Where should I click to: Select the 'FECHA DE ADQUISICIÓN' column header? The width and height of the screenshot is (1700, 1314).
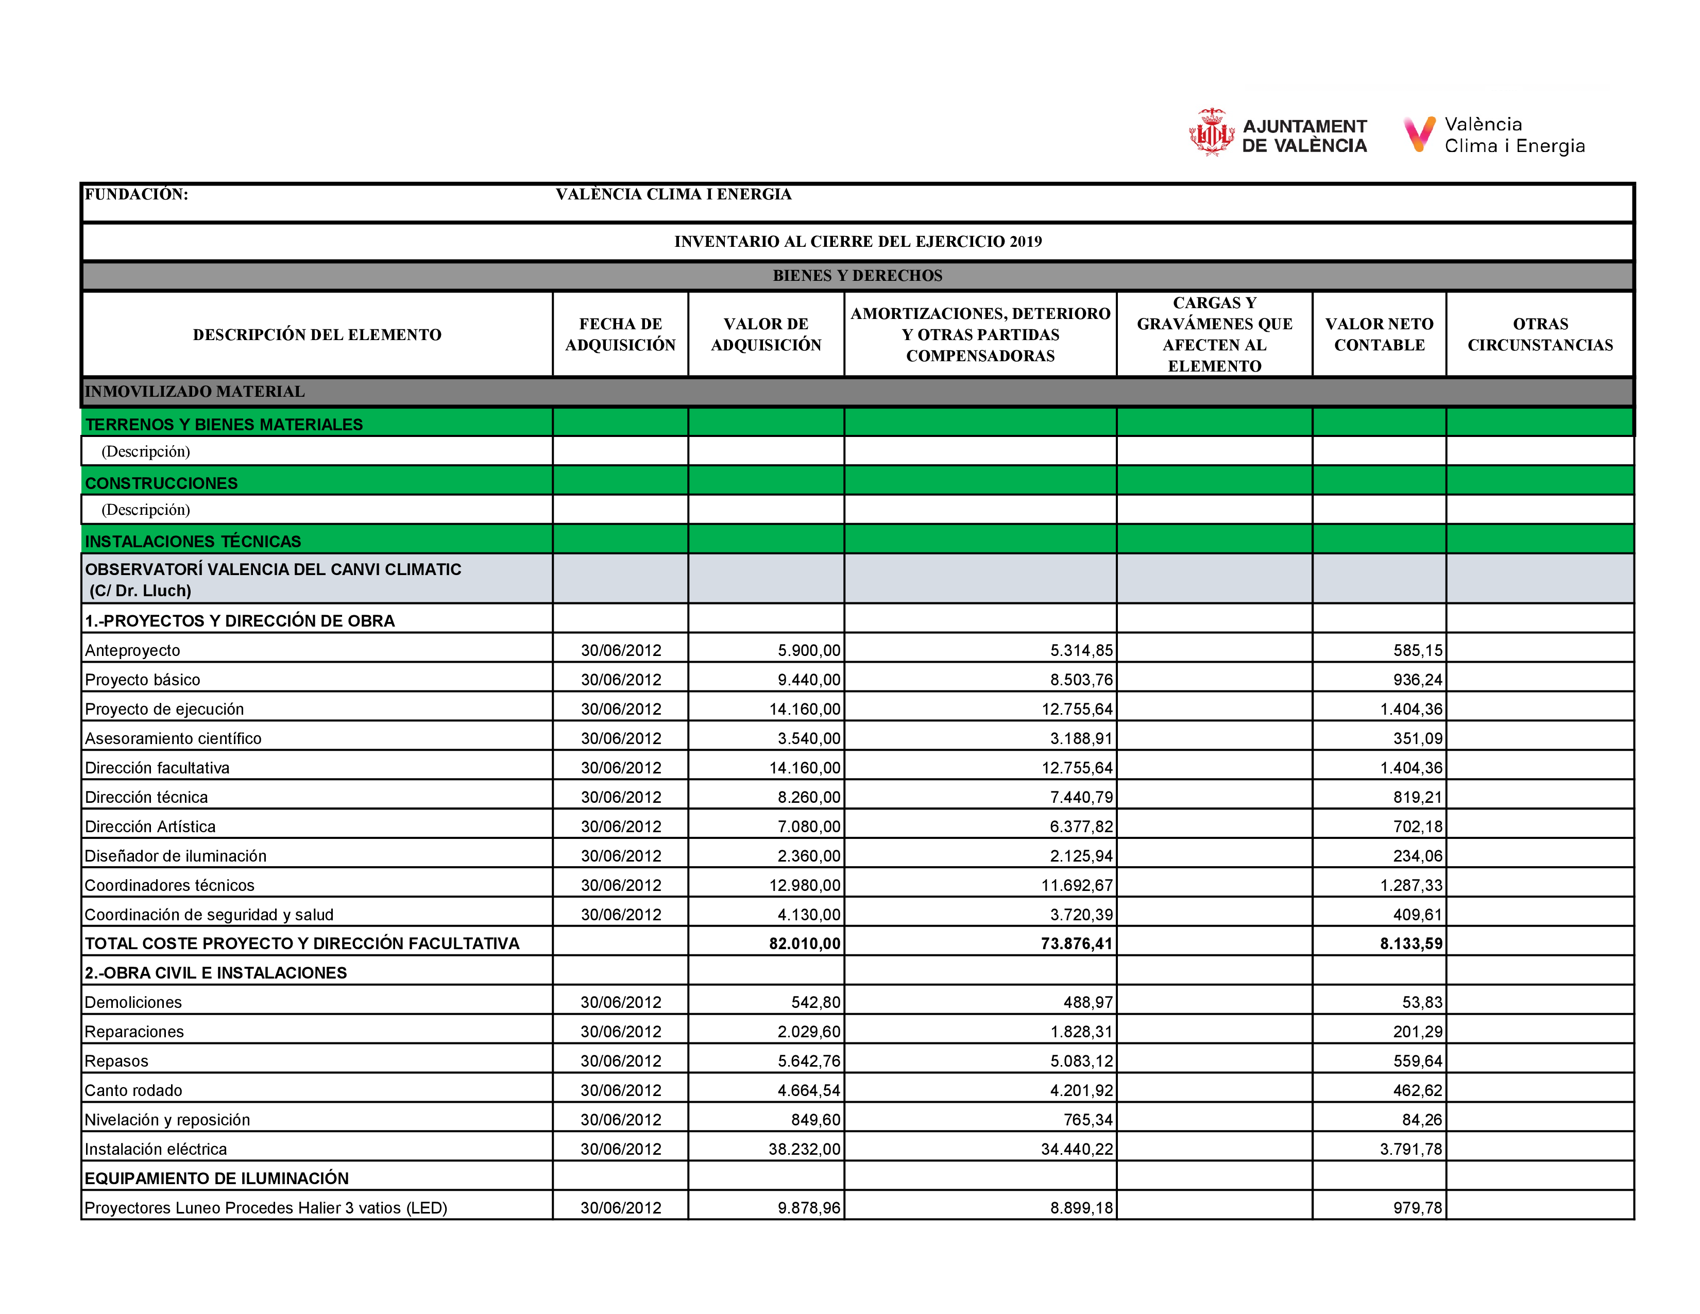620,335
